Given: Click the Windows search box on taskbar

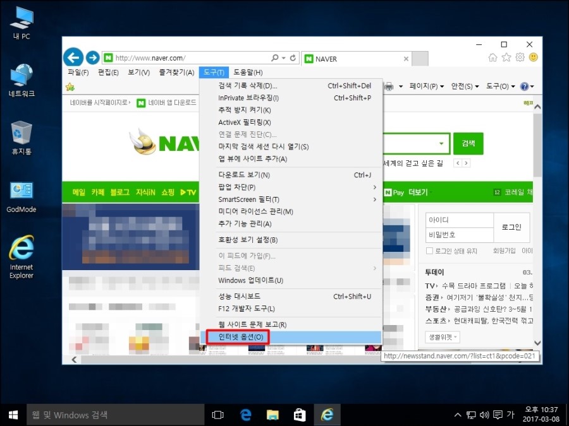Looking at the screenshot, I should 116,415.
